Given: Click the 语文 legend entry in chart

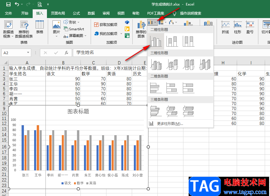Looking at the screenshot, I should [x=66, y=183].
